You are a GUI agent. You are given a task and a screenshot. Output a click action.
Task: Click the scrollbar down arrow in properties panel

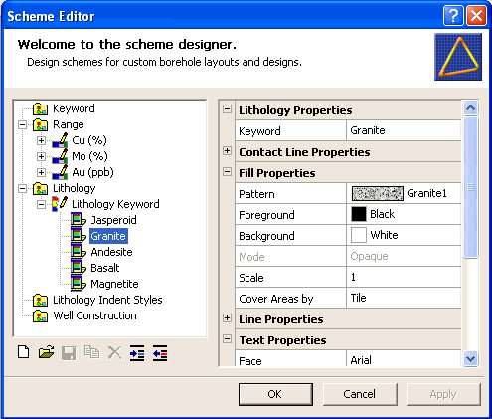(470, 358)
